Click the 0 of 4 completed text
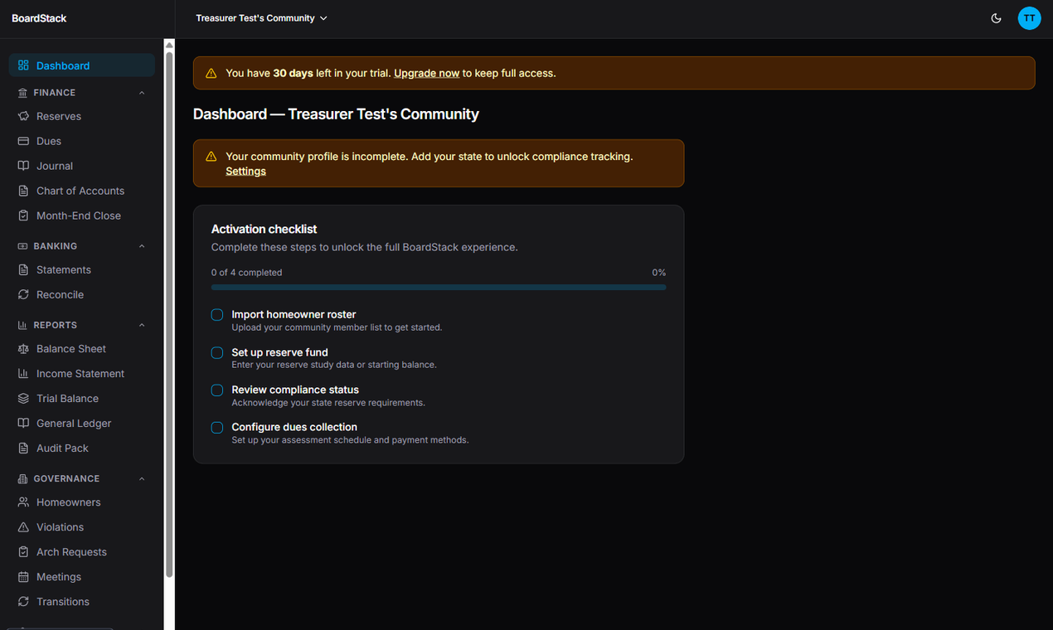1053x630 pixels. pyautogui.click(x=246, y=272)
